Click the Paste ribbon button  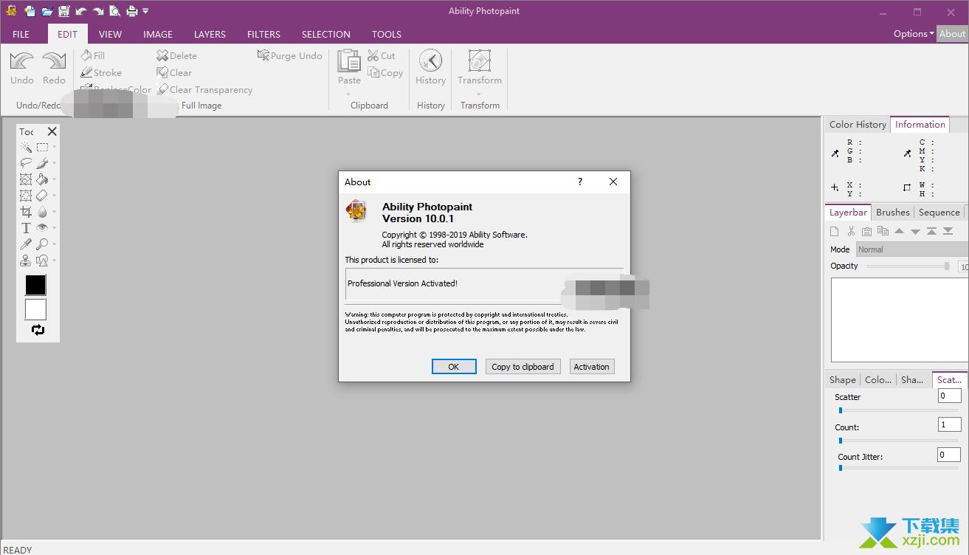click(x=349, y=68)
